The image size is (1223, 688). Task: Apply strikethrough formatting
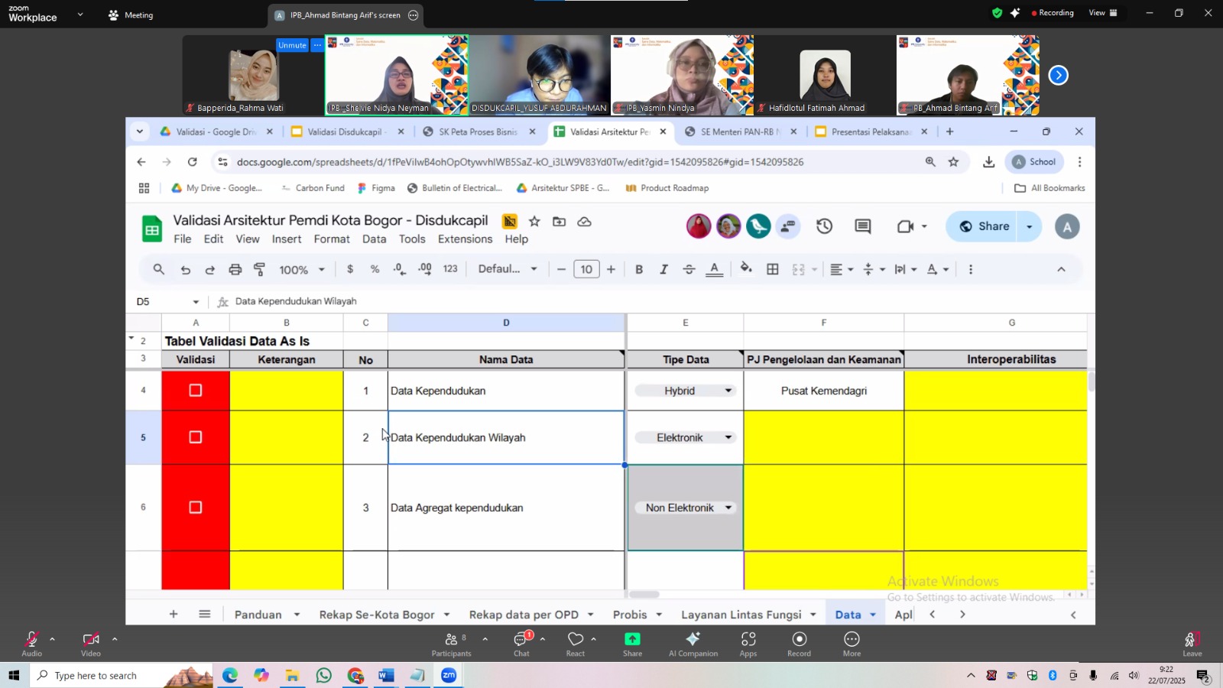[x=689, y=269]
